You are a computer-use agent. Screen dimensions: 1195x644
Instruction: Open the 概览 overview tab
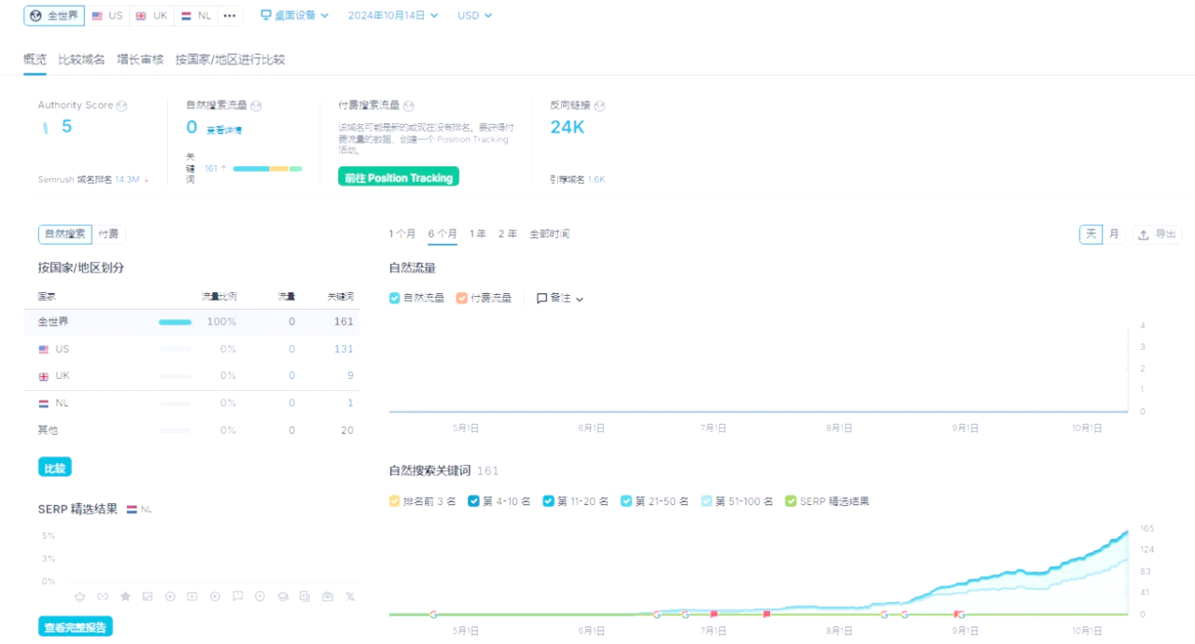point(35,60)
